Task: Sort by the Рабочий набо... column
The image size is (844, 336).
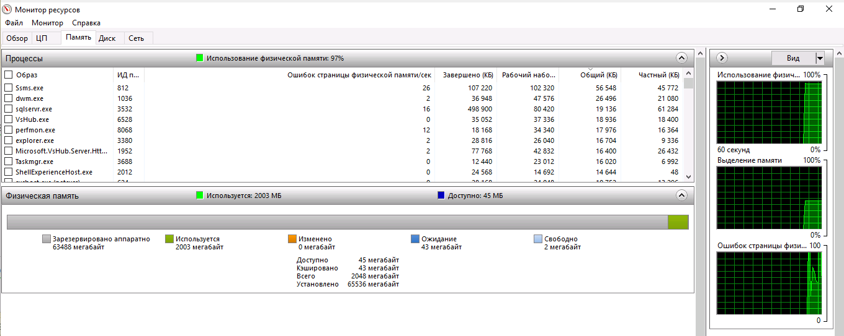Action: [x=527, y=75]
